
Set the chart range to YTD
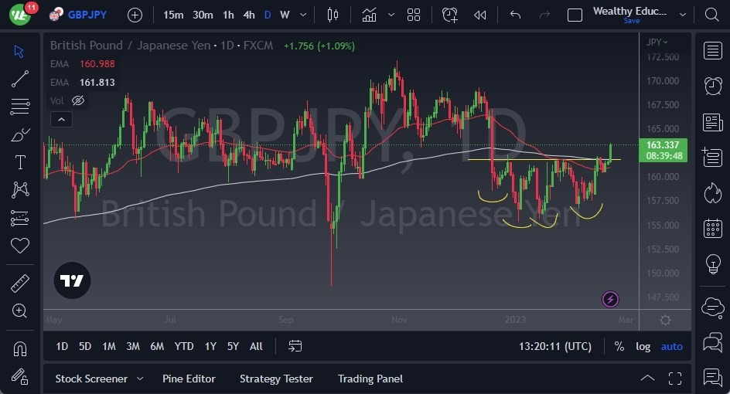coord(184,346)
